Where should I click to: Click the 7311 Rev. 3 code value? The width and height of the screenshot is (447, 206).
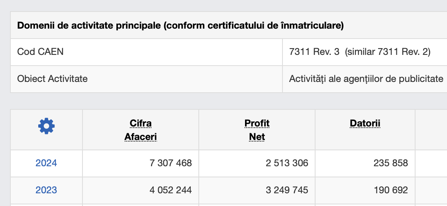314,52
